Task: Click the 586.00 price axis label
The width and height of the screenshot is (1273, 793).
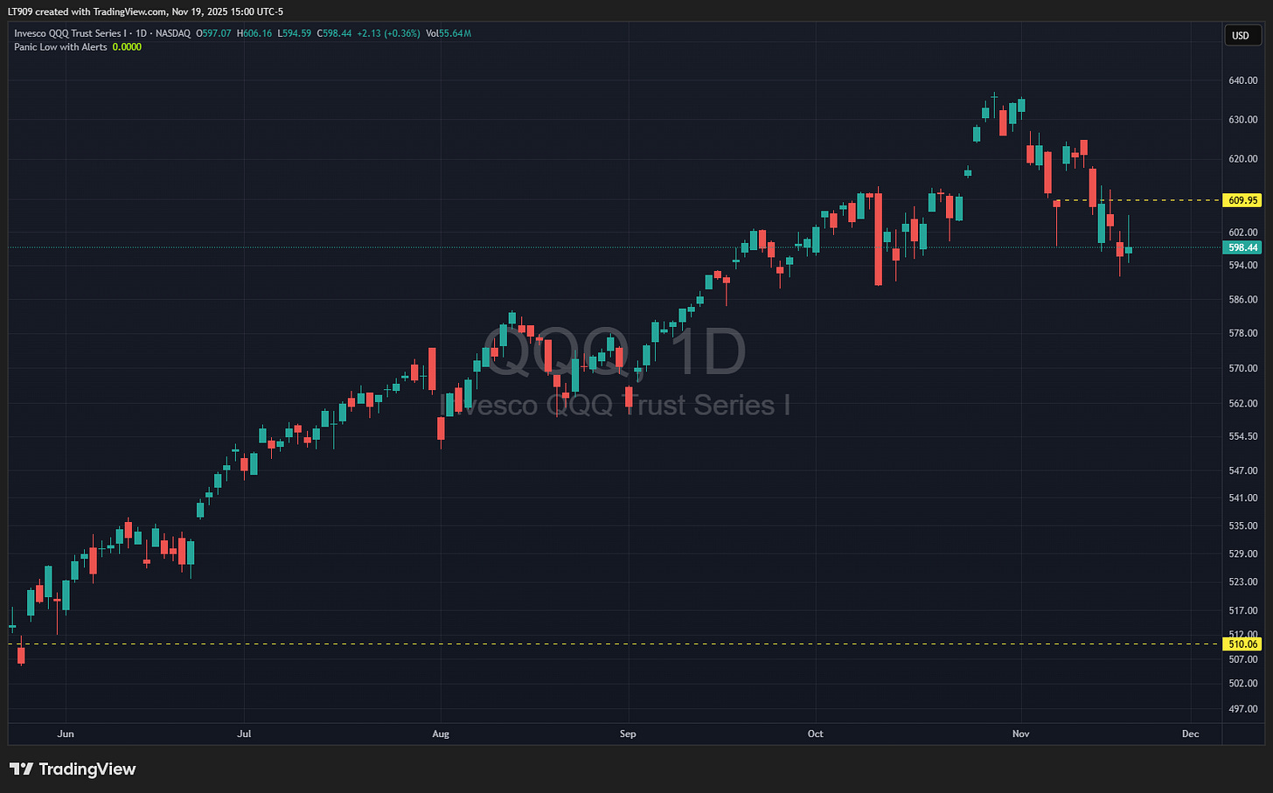Action: click(1243, 299)
